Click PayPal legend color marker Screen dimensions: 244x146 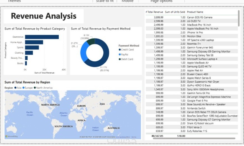(x=120, y=54)
